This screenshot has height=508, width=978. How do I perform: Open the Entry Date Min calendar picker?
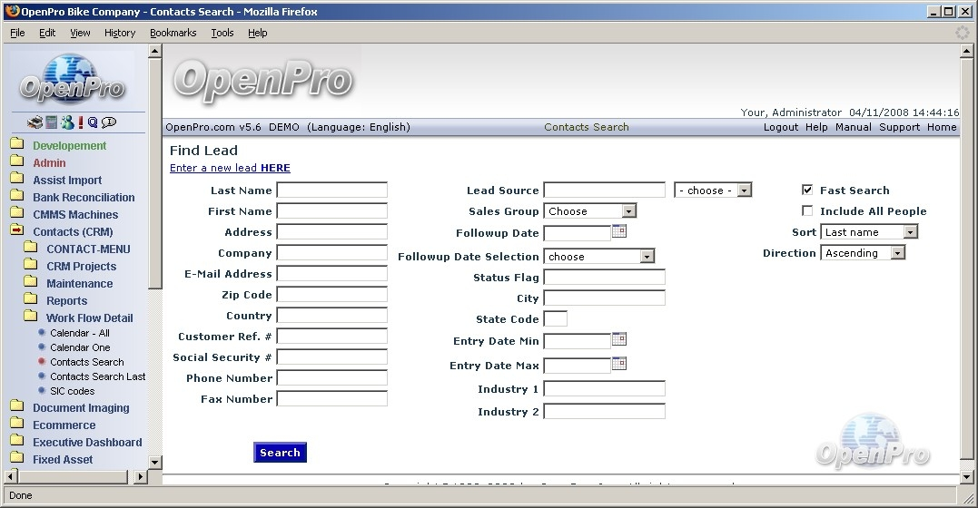619,339
